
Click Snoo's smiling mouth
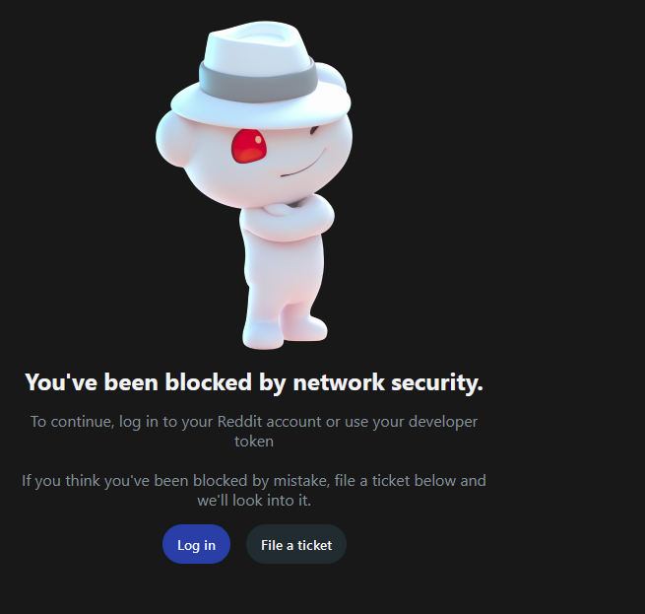tap(304, 165)
